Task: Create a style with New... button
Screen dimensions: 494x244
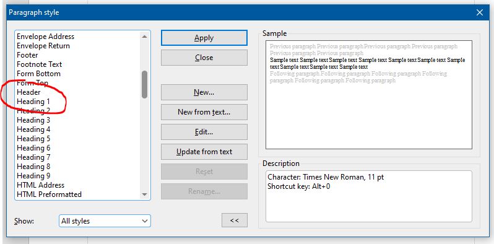Action: coord(204,92)
